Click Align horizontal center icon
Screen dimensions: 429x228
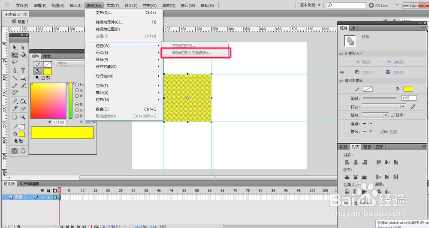[x=356, y=162]
